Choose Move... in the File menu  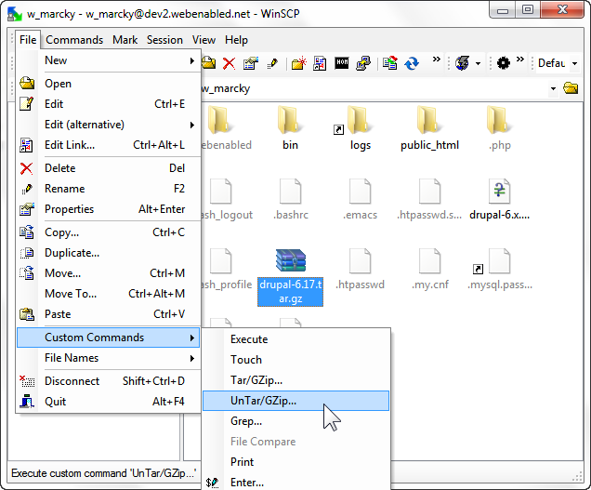pyautogui.click(x=109, y=272)
